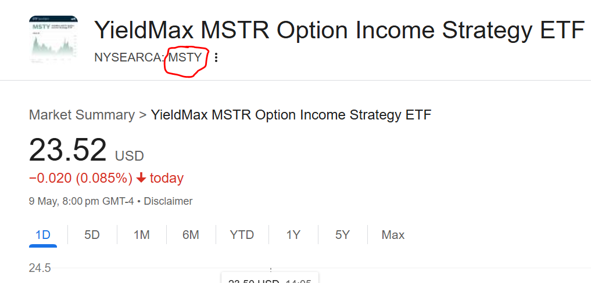
Task: Open the Disclaimer link
Action: [x=168, y=201]
